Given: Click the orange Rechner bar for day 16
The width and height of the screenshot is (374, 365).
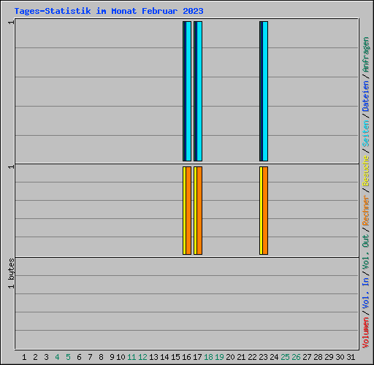Looking at the screenshot, I should click(188, 211).
